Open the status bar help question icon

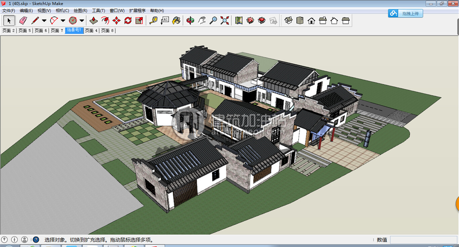click(x=36, y=240)
